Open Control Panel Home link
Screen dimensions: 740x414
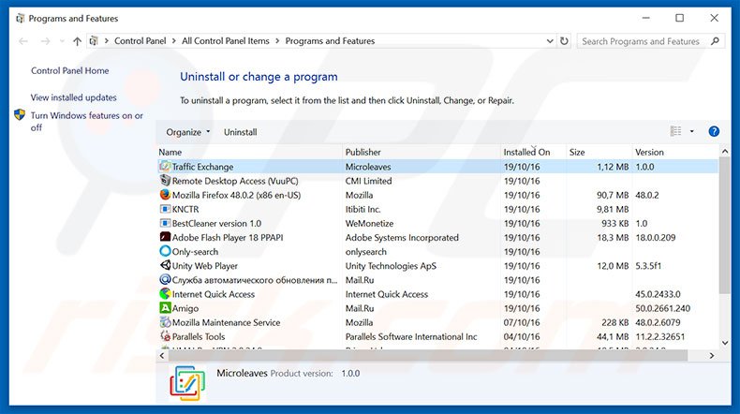click(70, 70)
